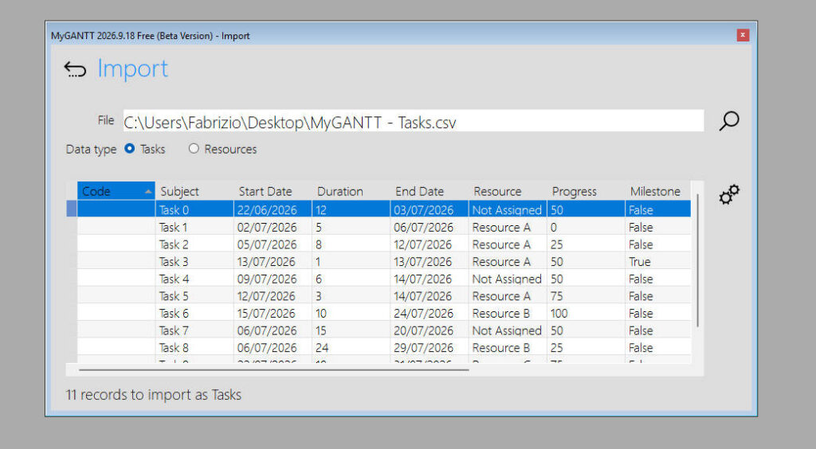Viewport: 816px width, 449px height.
Task: Click the row selector of Task 0
Action: (71, 209)
